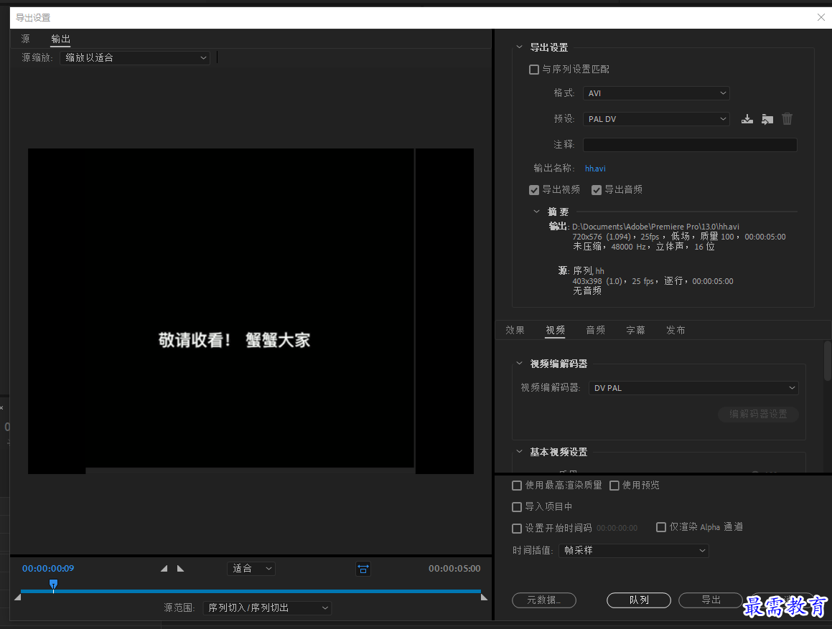Toggle aspect ratio correction icon
This screenshot has width=832, height=629.
(363, 569)
